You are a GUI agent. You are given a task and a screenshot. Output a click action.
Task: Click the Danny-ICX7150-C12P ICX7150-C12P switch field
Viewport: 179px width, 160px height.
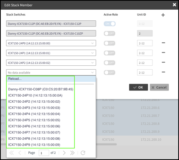(x=51, y=23)
